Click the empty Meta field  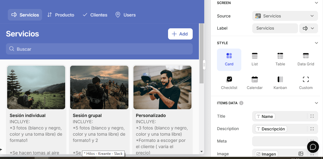(x=280, y=141)
